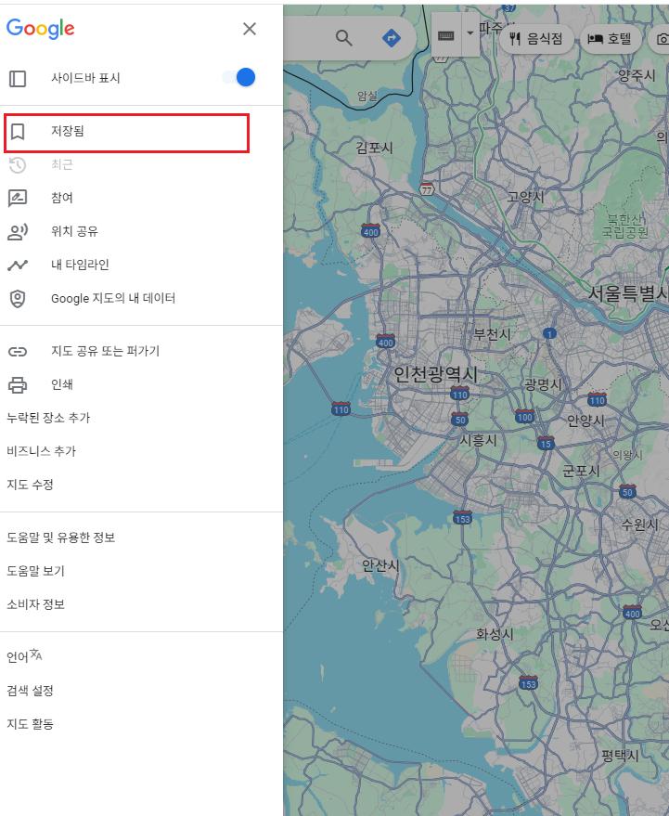The image size is (669, 816).
Task: Click the keyboard input tool icon
Action: point(445,35)
